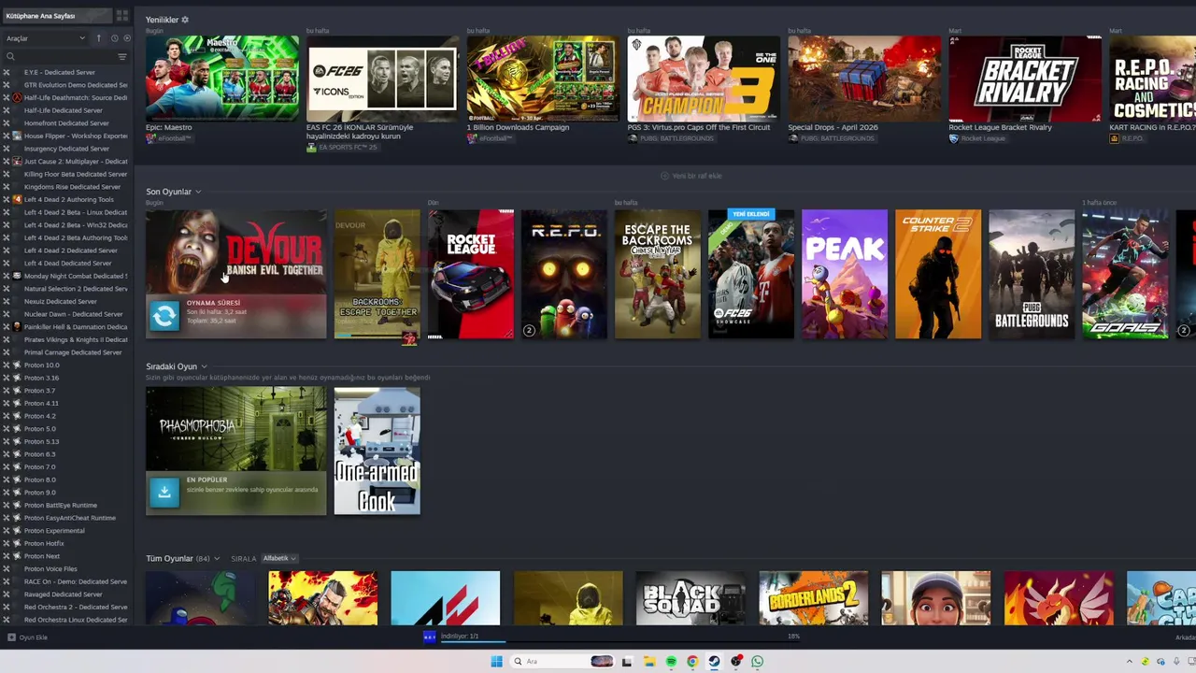Click the library search magnifier icon
Image resolution: width=1196 pixels, height=673 pixels.
(9, 57)
